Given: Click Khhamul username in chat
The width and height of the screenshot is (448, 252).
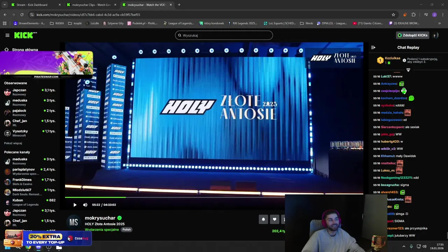Looking at the screenshot, I should pos(387,156).
